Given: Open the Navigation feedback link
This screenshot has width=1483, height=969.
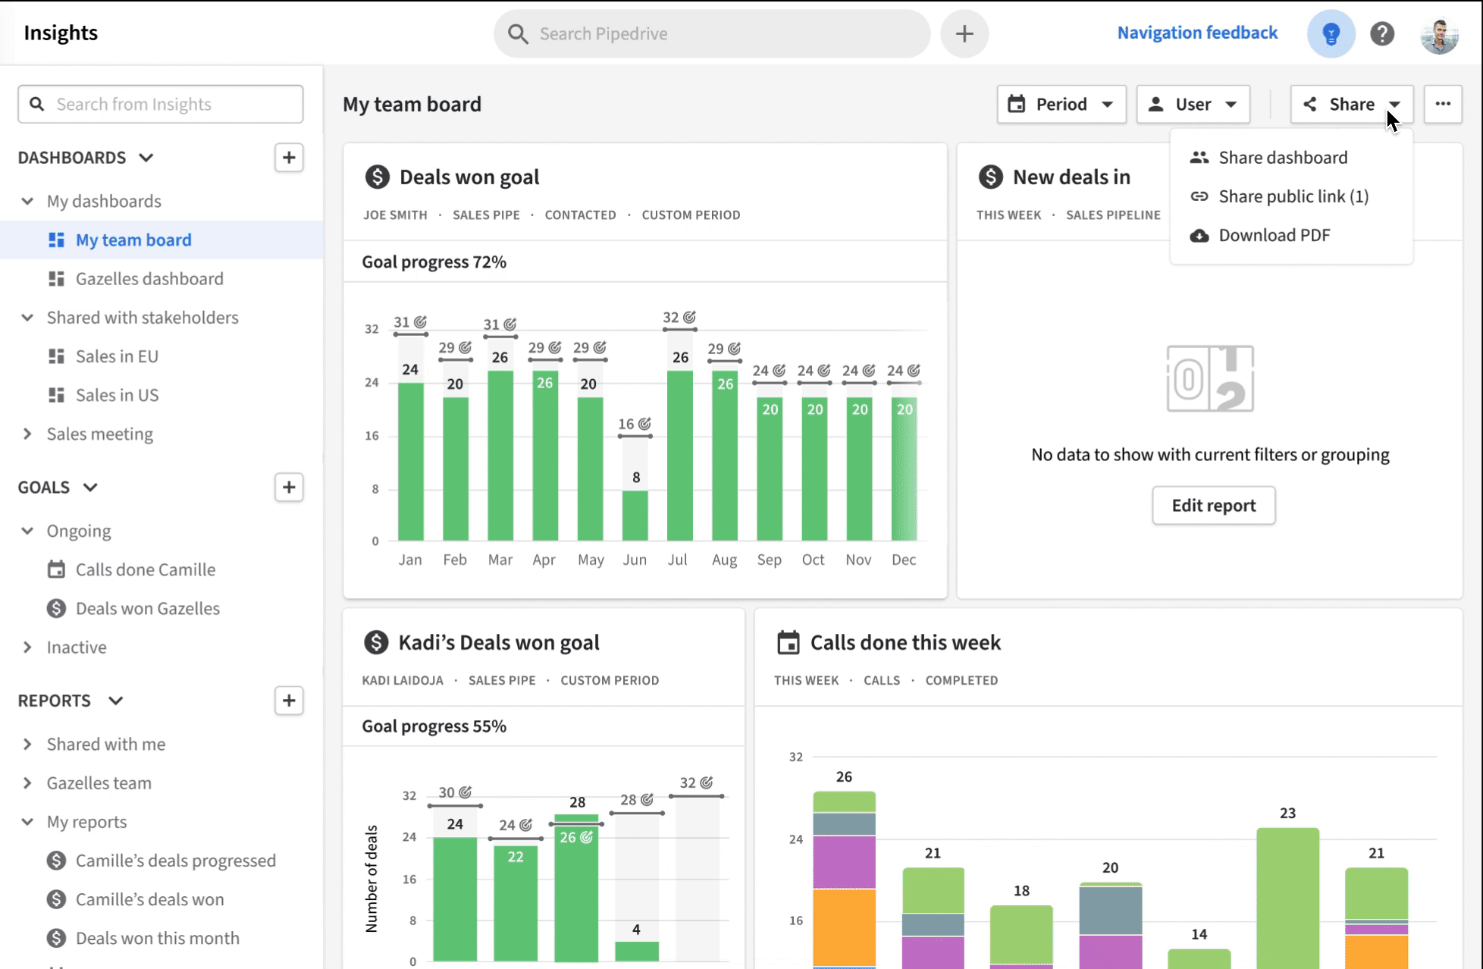Looking at the screenshot, I should click(x=1197, y=33).
